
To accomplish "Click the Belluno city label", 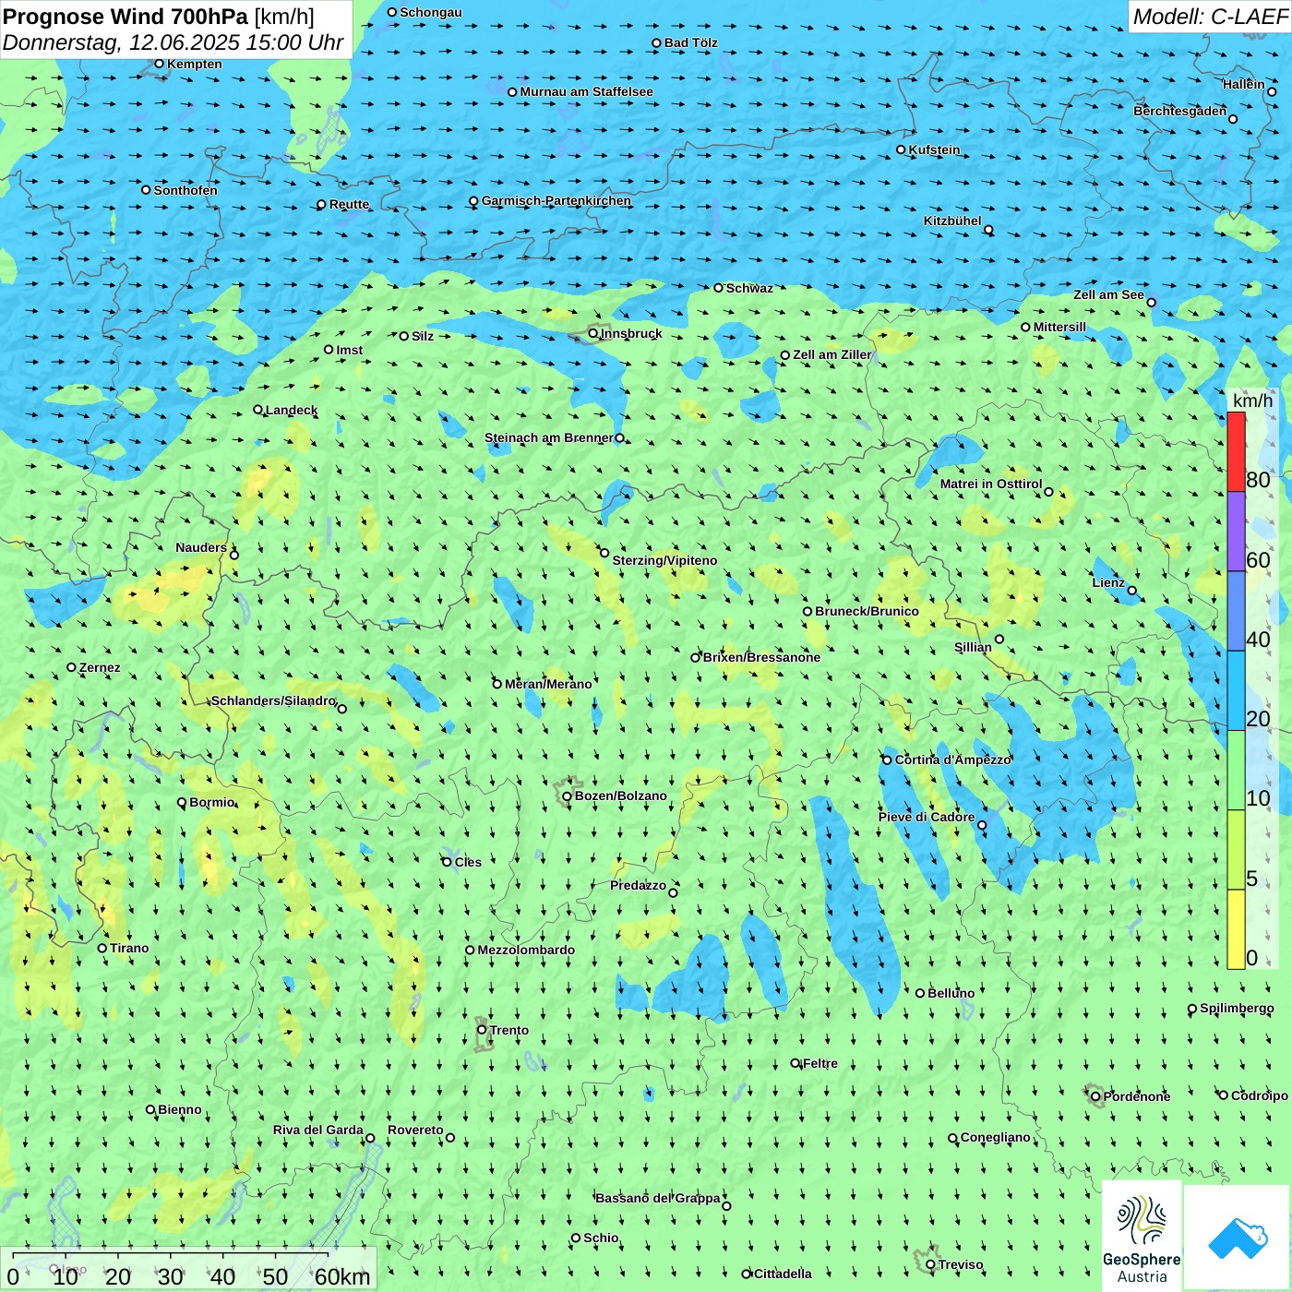I will click(951, 993).
